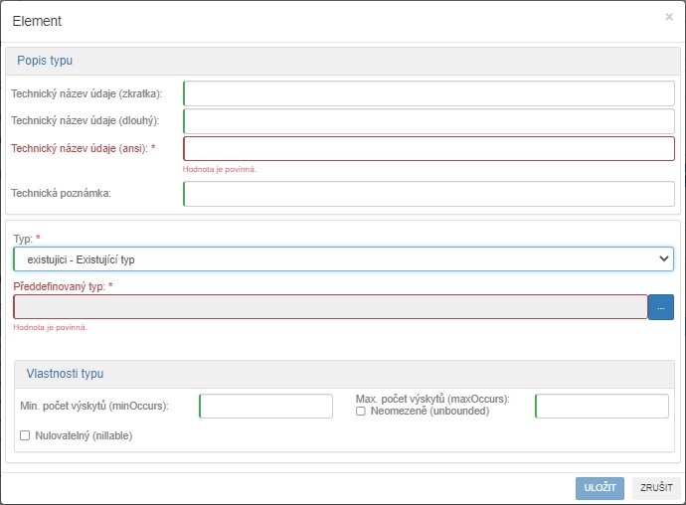Select the required Technický název údaje (ansi) field
This screenshot has height=505, width=686.
429,149
